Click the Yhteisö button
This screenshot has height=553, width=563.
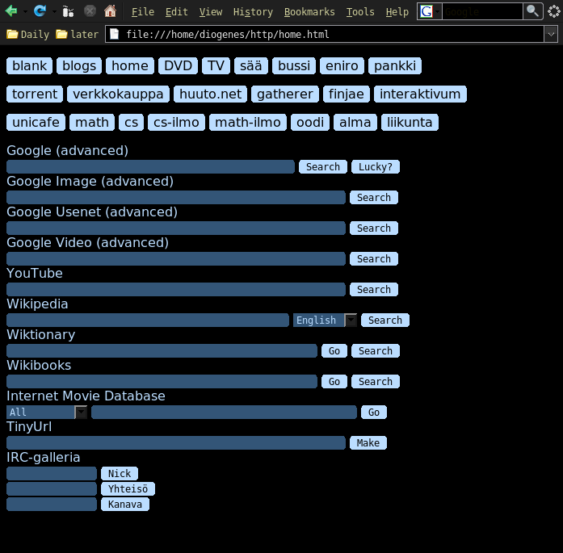point(128,488)
